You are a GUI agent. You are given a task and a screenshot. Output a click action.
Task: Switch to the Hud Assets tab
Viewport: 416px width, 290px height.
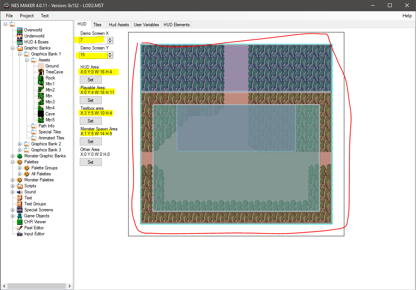(119, 25)
